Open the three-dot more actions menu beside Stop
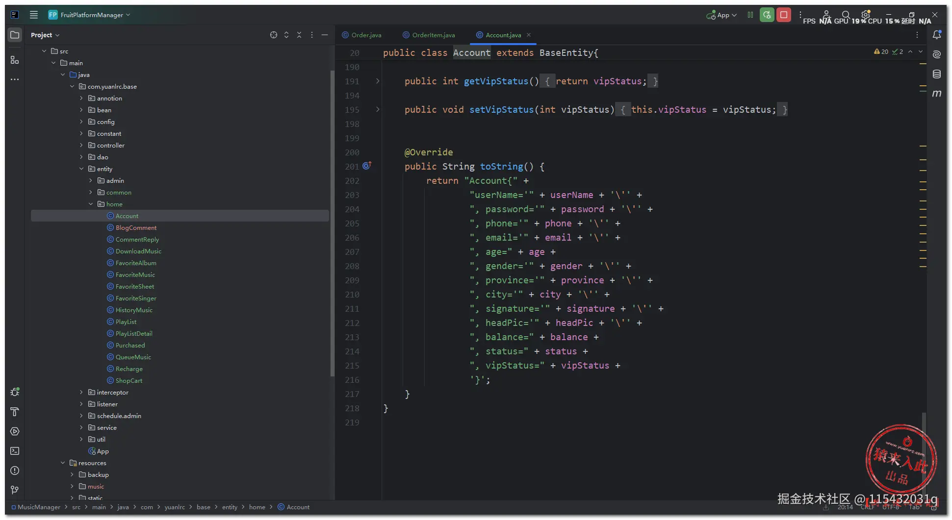 (800, 15)
